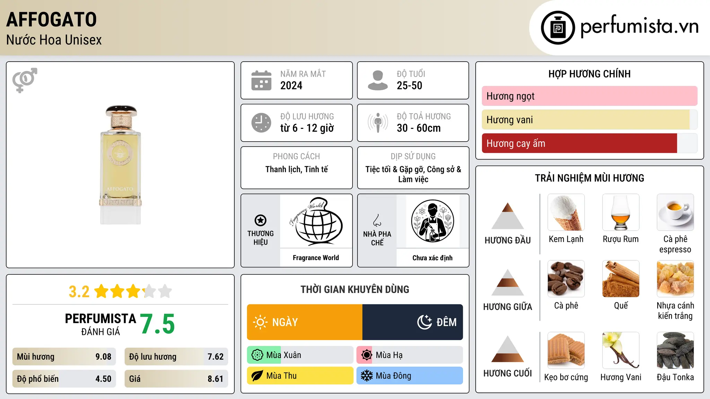Open the Nhựa cánh kiến trắng image
The width and height of the screenshot is (710, 399).
(675, 279)
